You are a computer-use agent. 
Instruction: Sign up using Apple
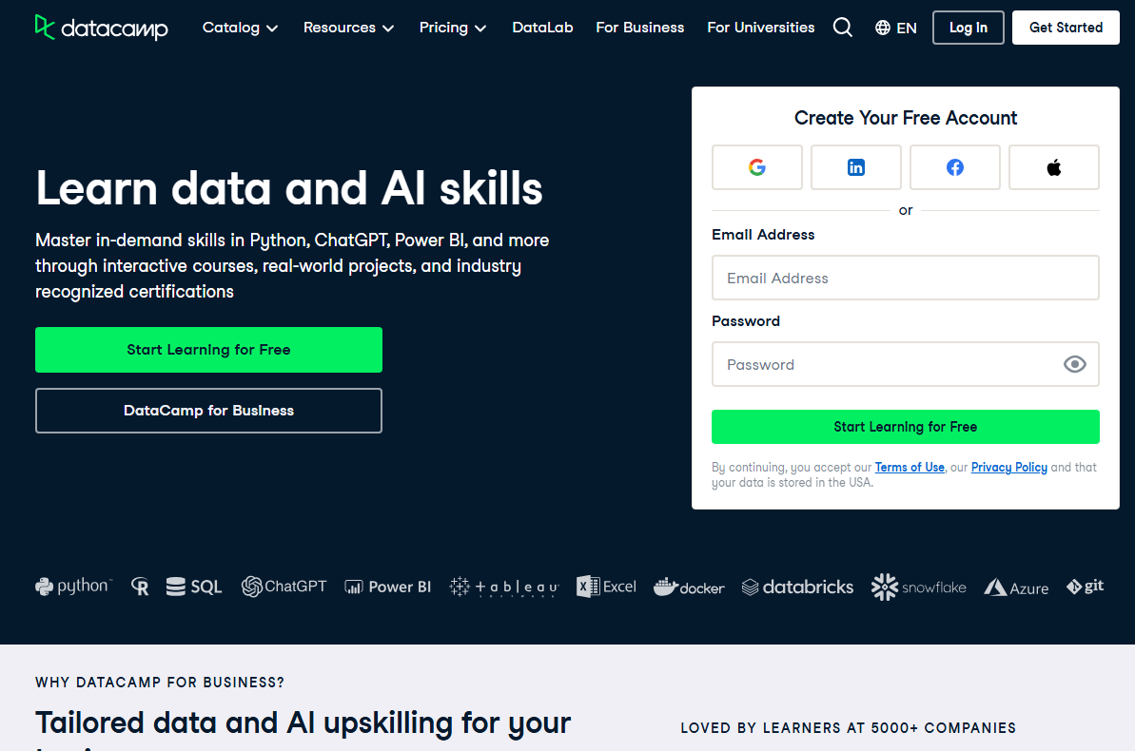[1053, 166]
